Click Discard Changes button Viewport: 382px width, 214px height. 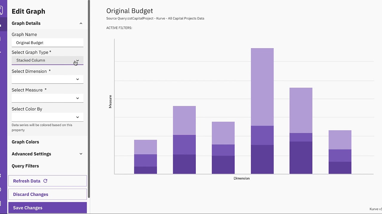click(x=47, y=194)
